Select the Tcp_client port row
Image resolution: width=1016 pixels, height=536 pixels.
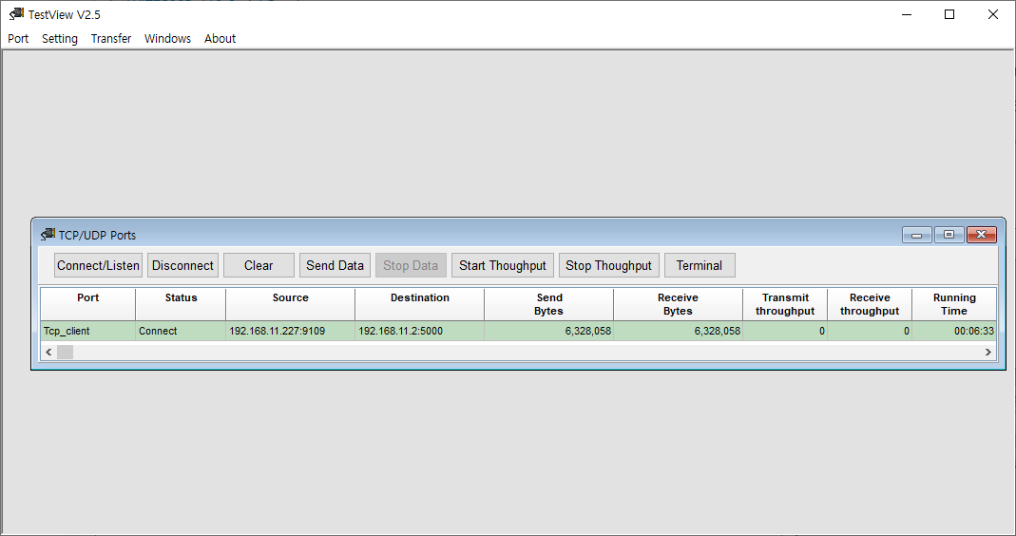point(518,331)
